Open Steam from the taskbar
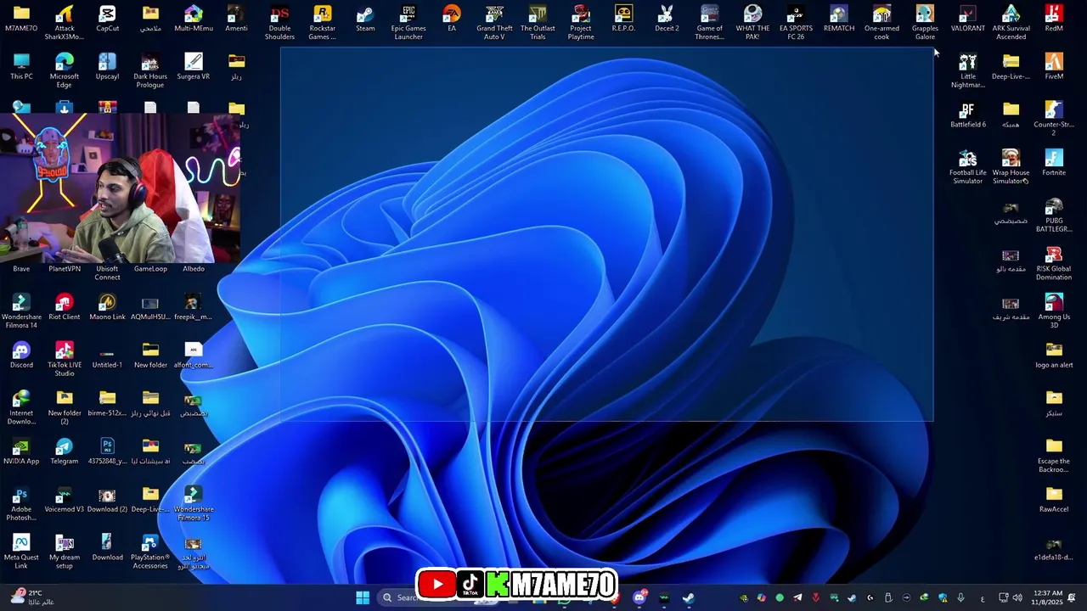Viewport: 1087px width, 611px height. [688, 597]
